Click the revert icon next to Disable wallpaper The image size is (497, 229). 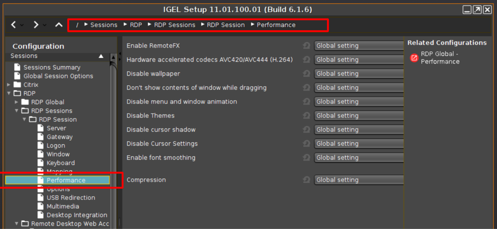[x=306, y=74]
